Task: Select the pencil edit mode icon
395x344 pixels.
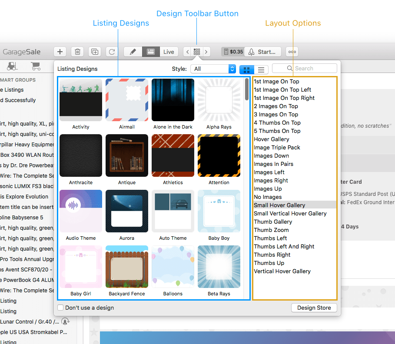Action: point(133,52)
